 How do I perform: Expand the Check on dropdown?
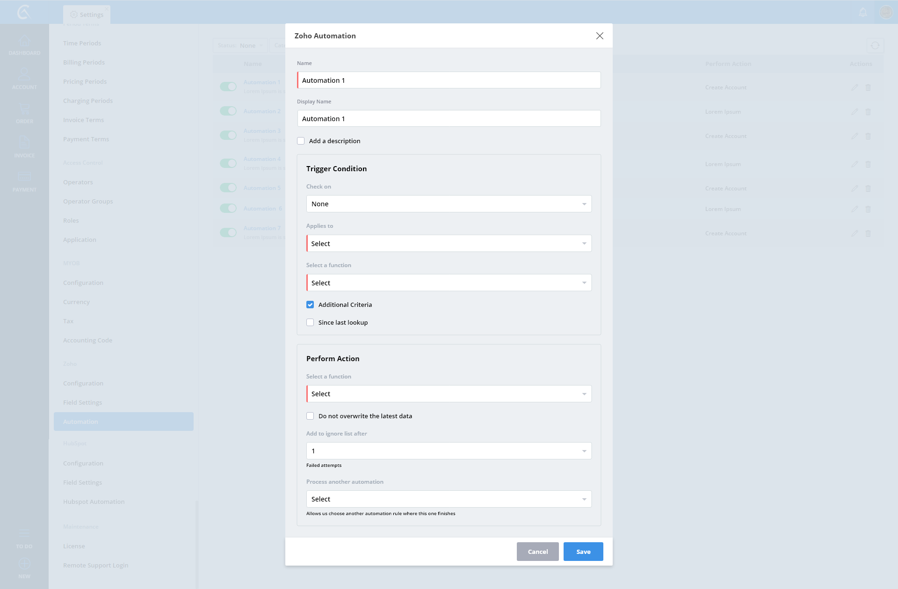pos(449,204)
